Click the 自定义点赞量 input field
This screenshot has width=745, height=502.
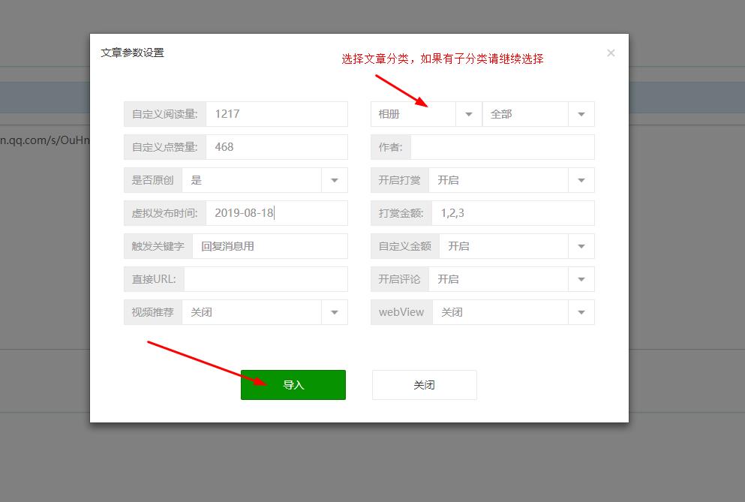pyautogui.click(x=277, y=147)
